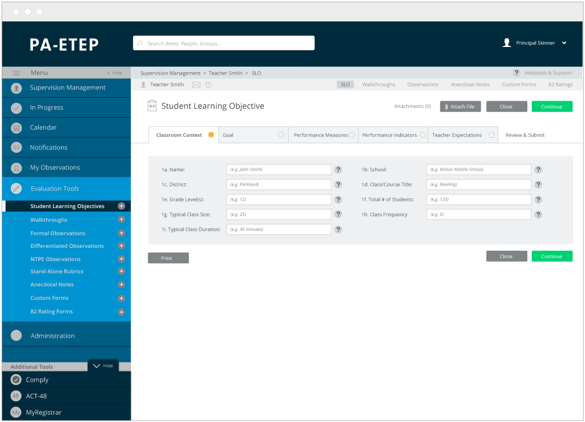
Task: Click the search items input field
Action: (x=224, y=43)
